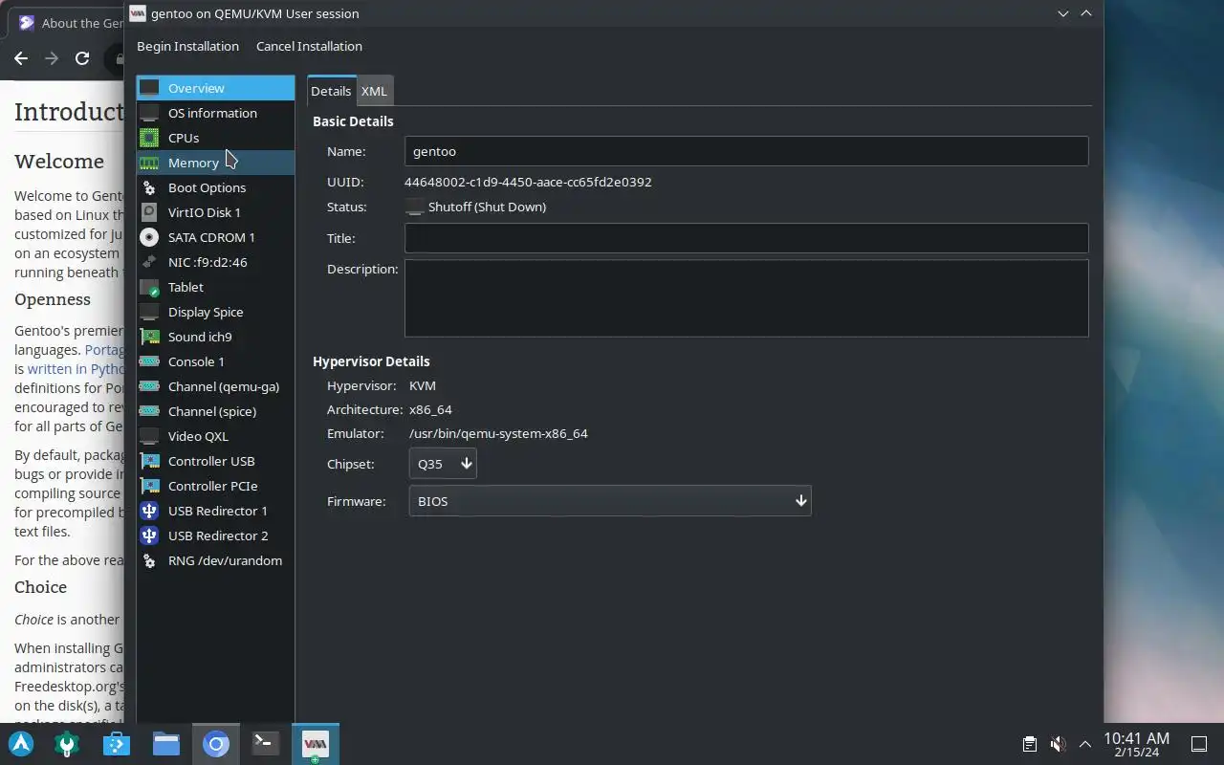Click the x86_64 architecture value
Screen dimensions: 1224x765
(x=430, y=409)
